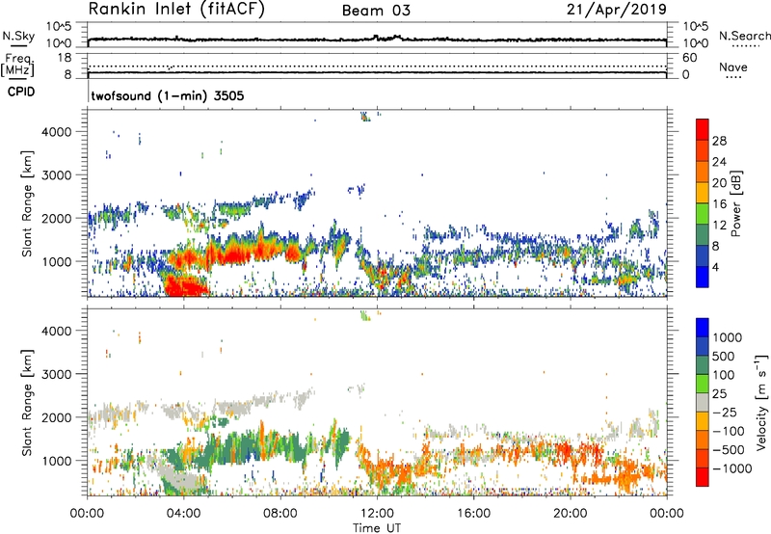
Task: Click the '1000' velocity colorbar tick
Action: click(x=727, y=337)
